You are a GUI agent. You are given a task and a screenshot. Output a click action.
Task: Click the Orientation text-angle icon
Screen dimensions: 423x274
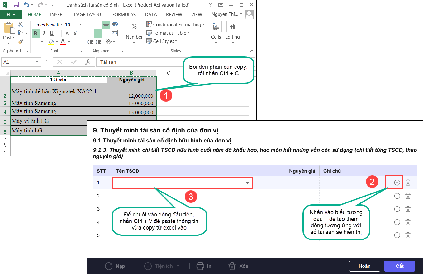108,42
